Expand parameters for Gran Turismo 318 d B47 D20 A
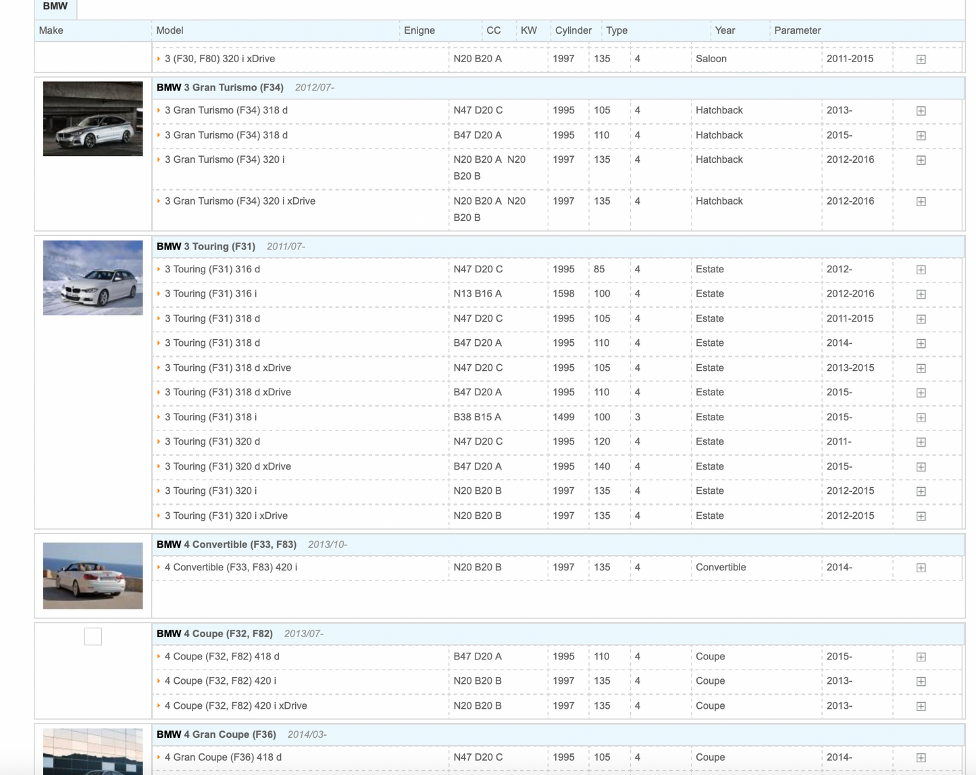The width and height of the screenshot is (976, 775). 921,136
